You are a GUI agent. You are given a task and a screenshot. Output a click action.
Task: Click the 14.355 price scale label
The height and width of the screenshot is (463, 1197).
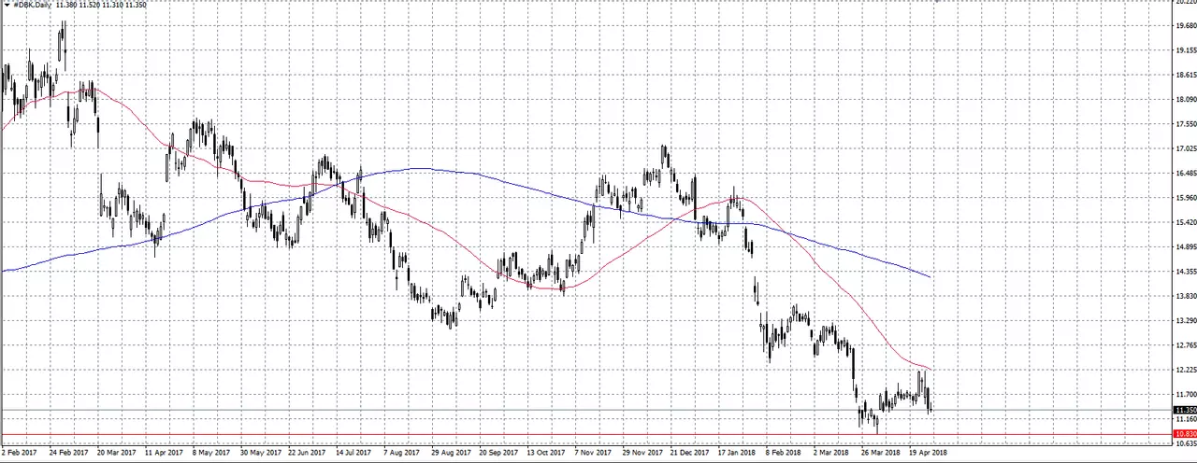point(1185,272)
